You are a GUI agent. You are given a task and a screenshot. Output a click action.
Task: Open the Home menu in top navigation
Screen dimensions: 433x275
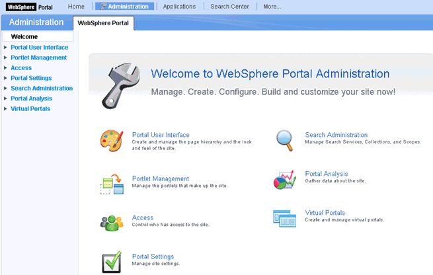click(x=76, y=7)
